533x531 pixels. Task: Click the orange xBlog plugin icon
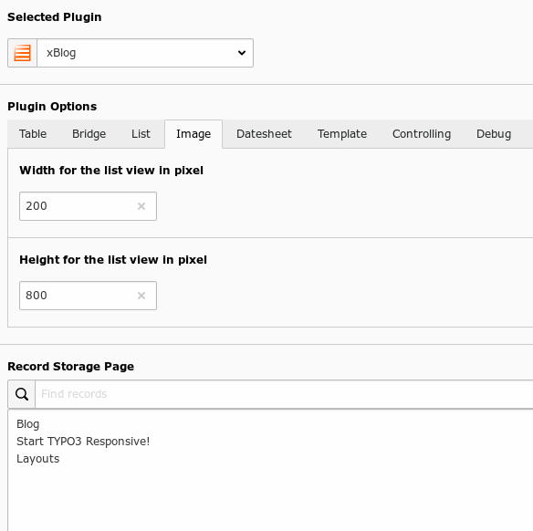tap(22, 53)
